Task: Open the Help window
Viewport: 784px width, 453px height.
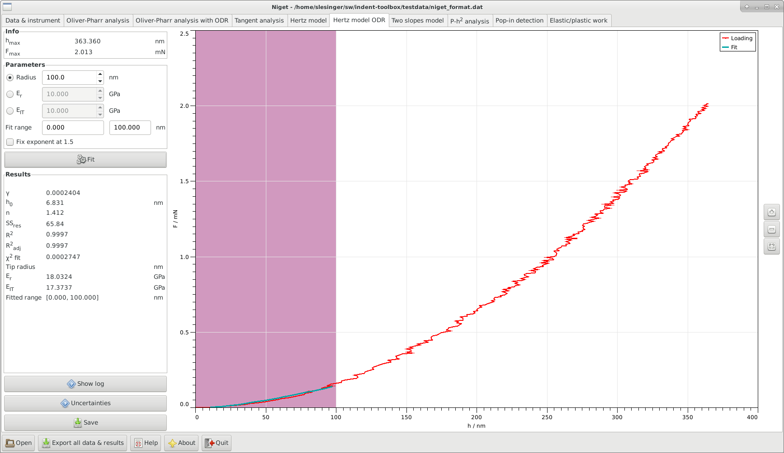Action: (146, 443)
